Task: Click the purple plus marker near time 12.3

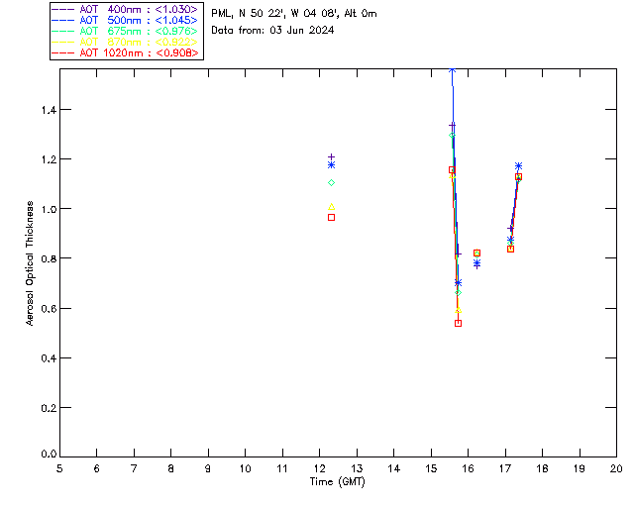Action: tap(331, 156)
